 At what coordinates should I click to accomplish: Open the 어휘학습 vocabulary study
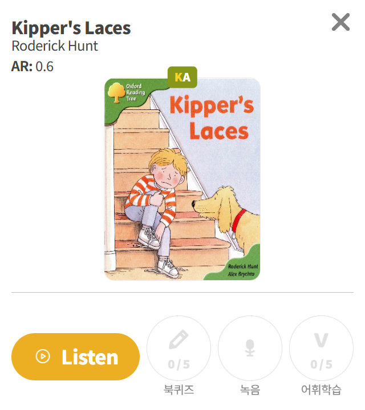pyautogui.click(x=321, y=348)
